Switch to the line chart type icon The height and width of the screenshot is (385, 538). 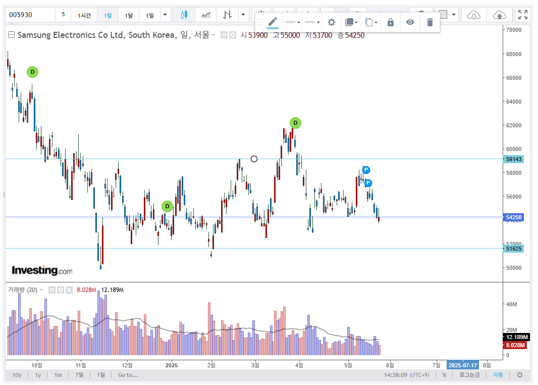pyautogui.click(x=206, y=15)
